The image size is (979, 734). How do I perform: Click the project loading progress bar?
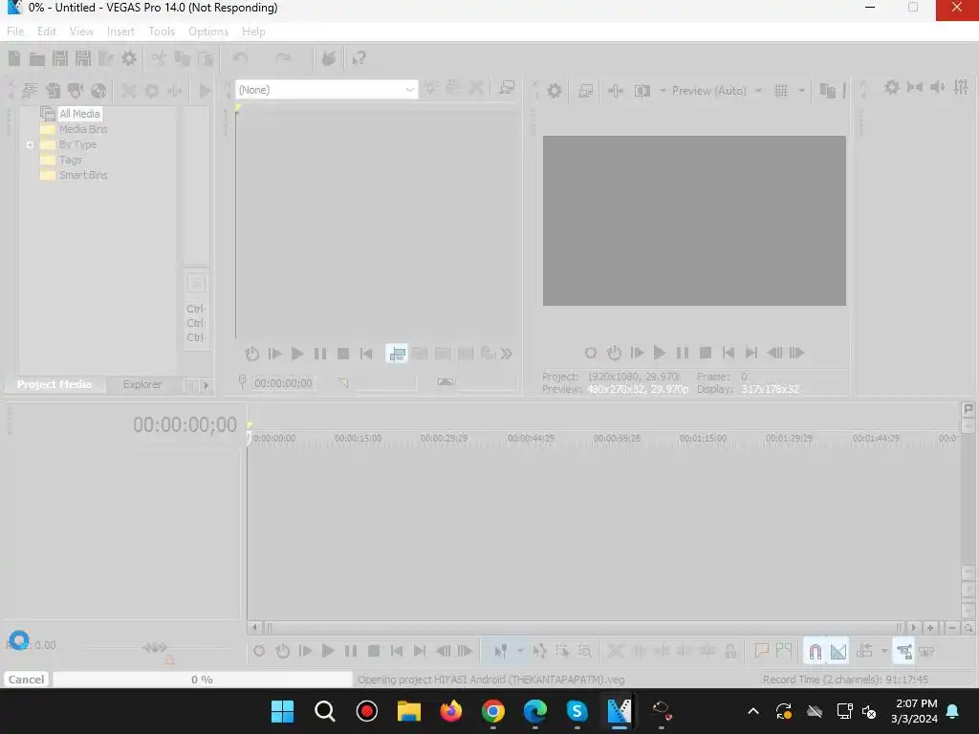coord(203,680)
